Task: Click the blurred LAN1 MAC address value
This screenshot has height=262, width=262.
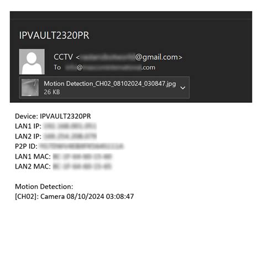Action: (x=82, y=156)
